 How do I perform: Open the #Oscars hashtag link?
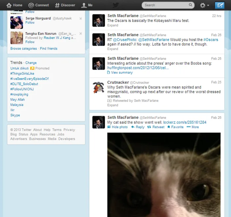coord(211,40)
